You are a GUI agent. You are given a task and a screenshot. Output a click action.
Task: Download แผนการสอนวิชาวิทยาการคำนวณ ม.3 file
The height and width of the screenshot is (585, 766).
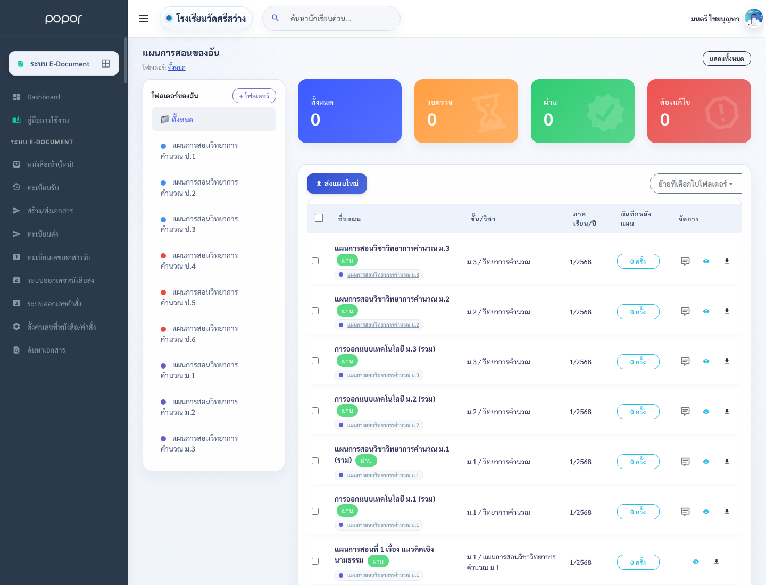pyautogui.click(x=727, y=261)
